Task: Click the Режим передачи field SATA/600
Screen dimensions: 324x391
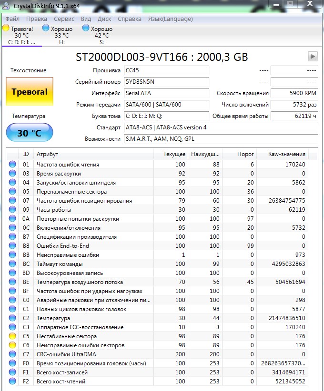Action: (x=166, y=105)
